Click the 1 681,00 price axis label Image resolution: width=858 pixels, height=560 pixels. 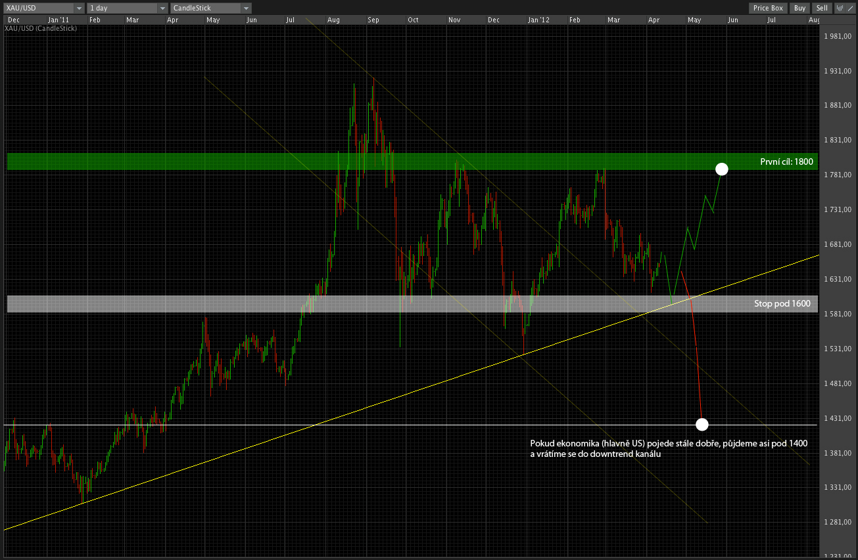(838, 244)
